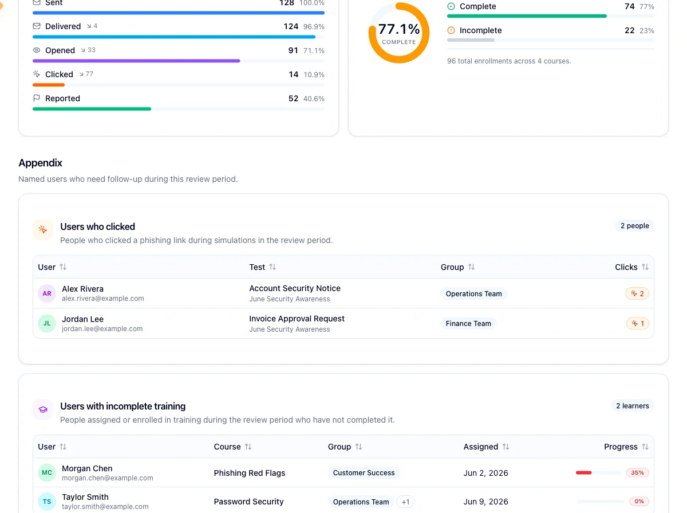The width and height of the screenshot is (687, 513).
Task: Sort clicked users table by Clicks
Action: pos(632,267)
